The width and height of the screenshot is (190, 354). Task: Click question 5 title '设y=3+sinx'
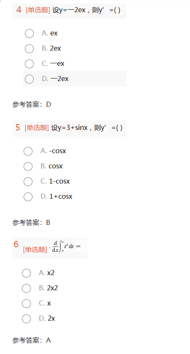[x=69, y=128]
